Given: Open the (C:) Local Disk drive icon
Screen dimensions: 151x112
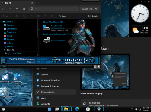Looking at the screenshot, I should pyautogui.click(x=46, y=28).
